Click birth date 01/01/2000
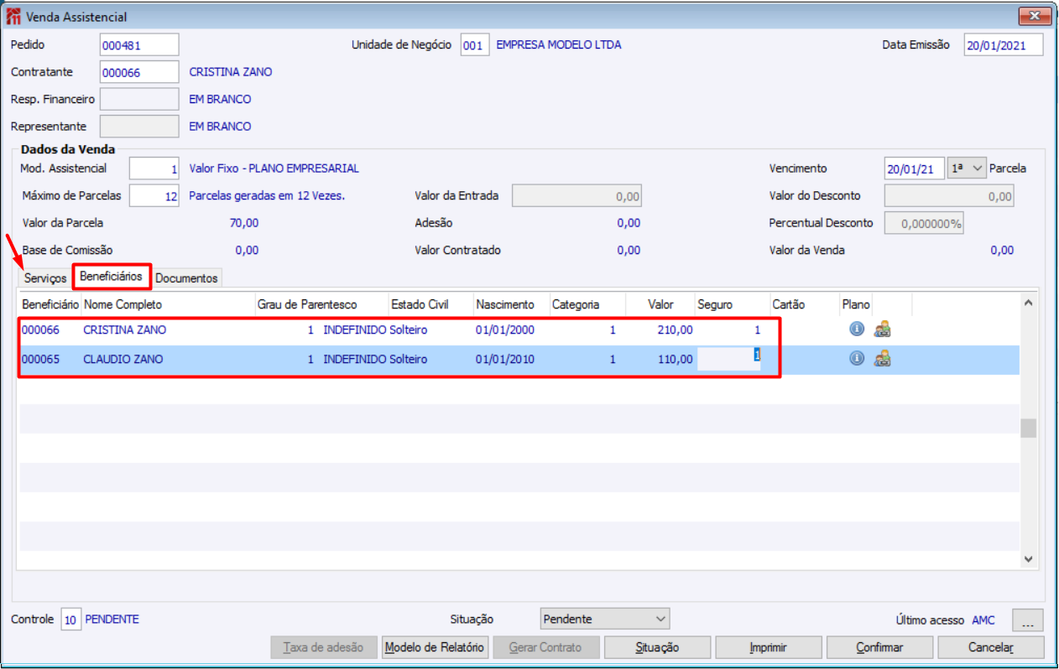Screen dimensions: 1059x669 click(505, 329)
